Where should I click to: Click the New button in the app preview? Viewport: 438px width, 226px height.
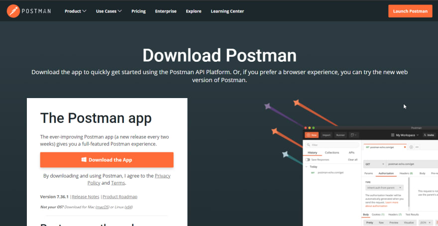[x=312, y=135]
